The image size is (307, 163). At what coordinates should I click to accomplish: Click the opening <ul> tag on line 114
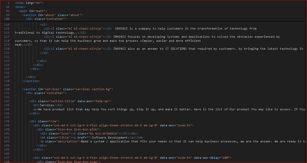pos(43,24)
